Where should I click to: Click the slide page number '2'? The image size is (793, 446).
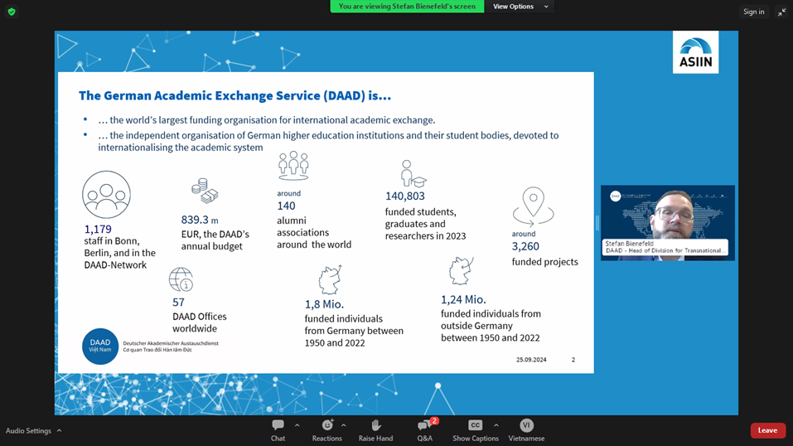(573, 360)
